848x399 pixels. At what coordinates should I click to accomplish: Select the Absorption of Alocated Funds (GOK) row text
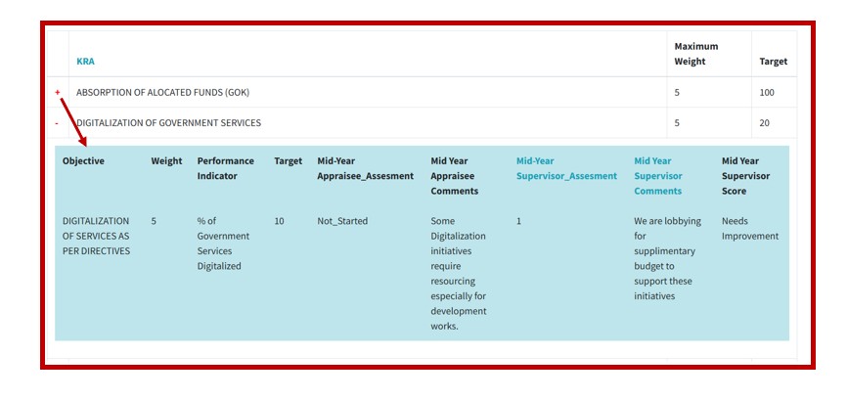click(163, 93)
